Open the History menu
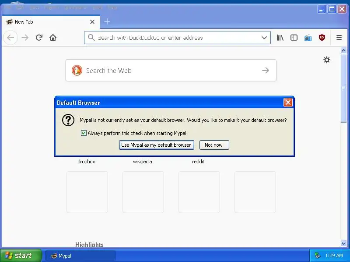This screenshot has height=262, width=350. point(51,7)
